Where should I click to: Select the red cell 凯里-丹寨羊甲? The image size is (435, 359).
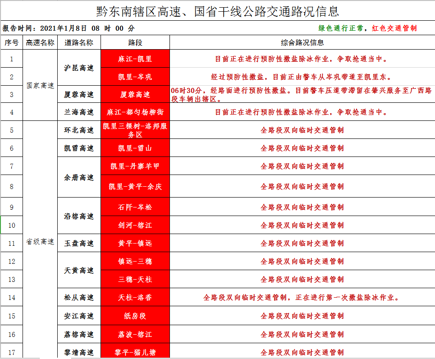click(135, 166)
